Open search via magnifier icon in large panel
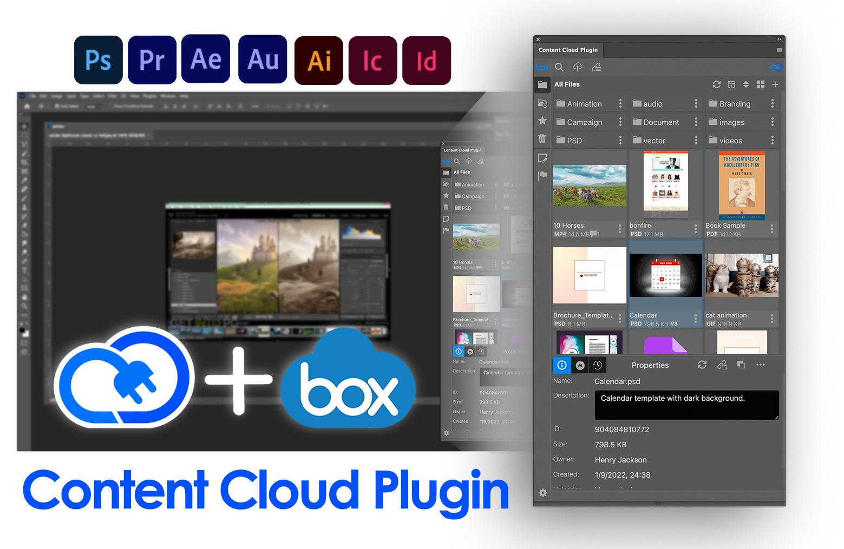This screenshot has width=844, height=549. 559,67
